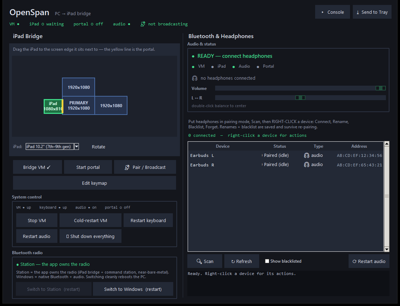Click Pair / Broadcast button
Image resolution: width=400 pixels, height=306 pixels.
(145, 167)
